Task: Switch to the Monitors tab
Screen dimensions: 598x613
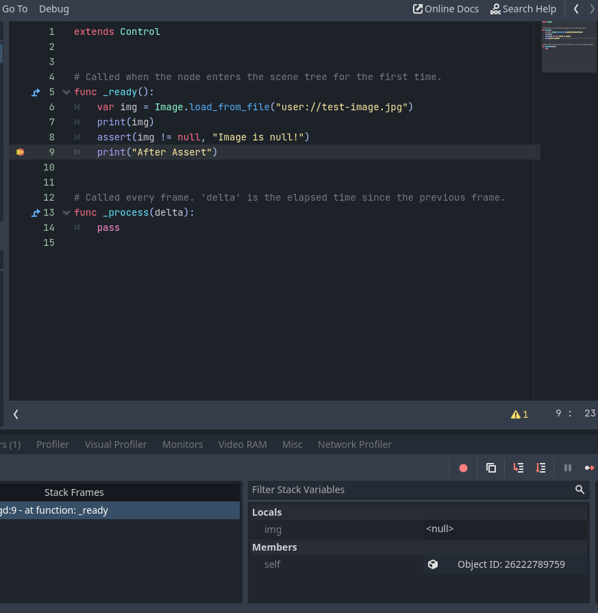Action: pos(182,444)
